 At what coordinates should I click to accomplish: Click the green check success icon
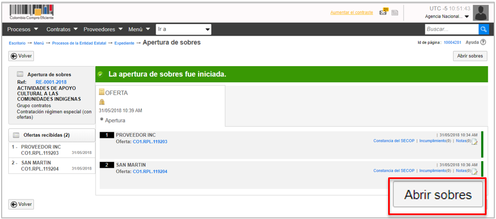(100, 74)
